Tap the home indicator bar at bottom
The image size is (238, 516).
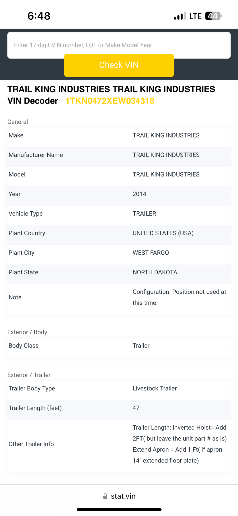click(x=119, y=509)
